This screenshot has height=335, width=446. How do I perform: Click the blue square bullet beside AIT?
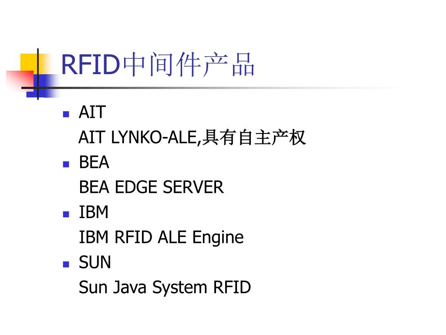point(66,114)
